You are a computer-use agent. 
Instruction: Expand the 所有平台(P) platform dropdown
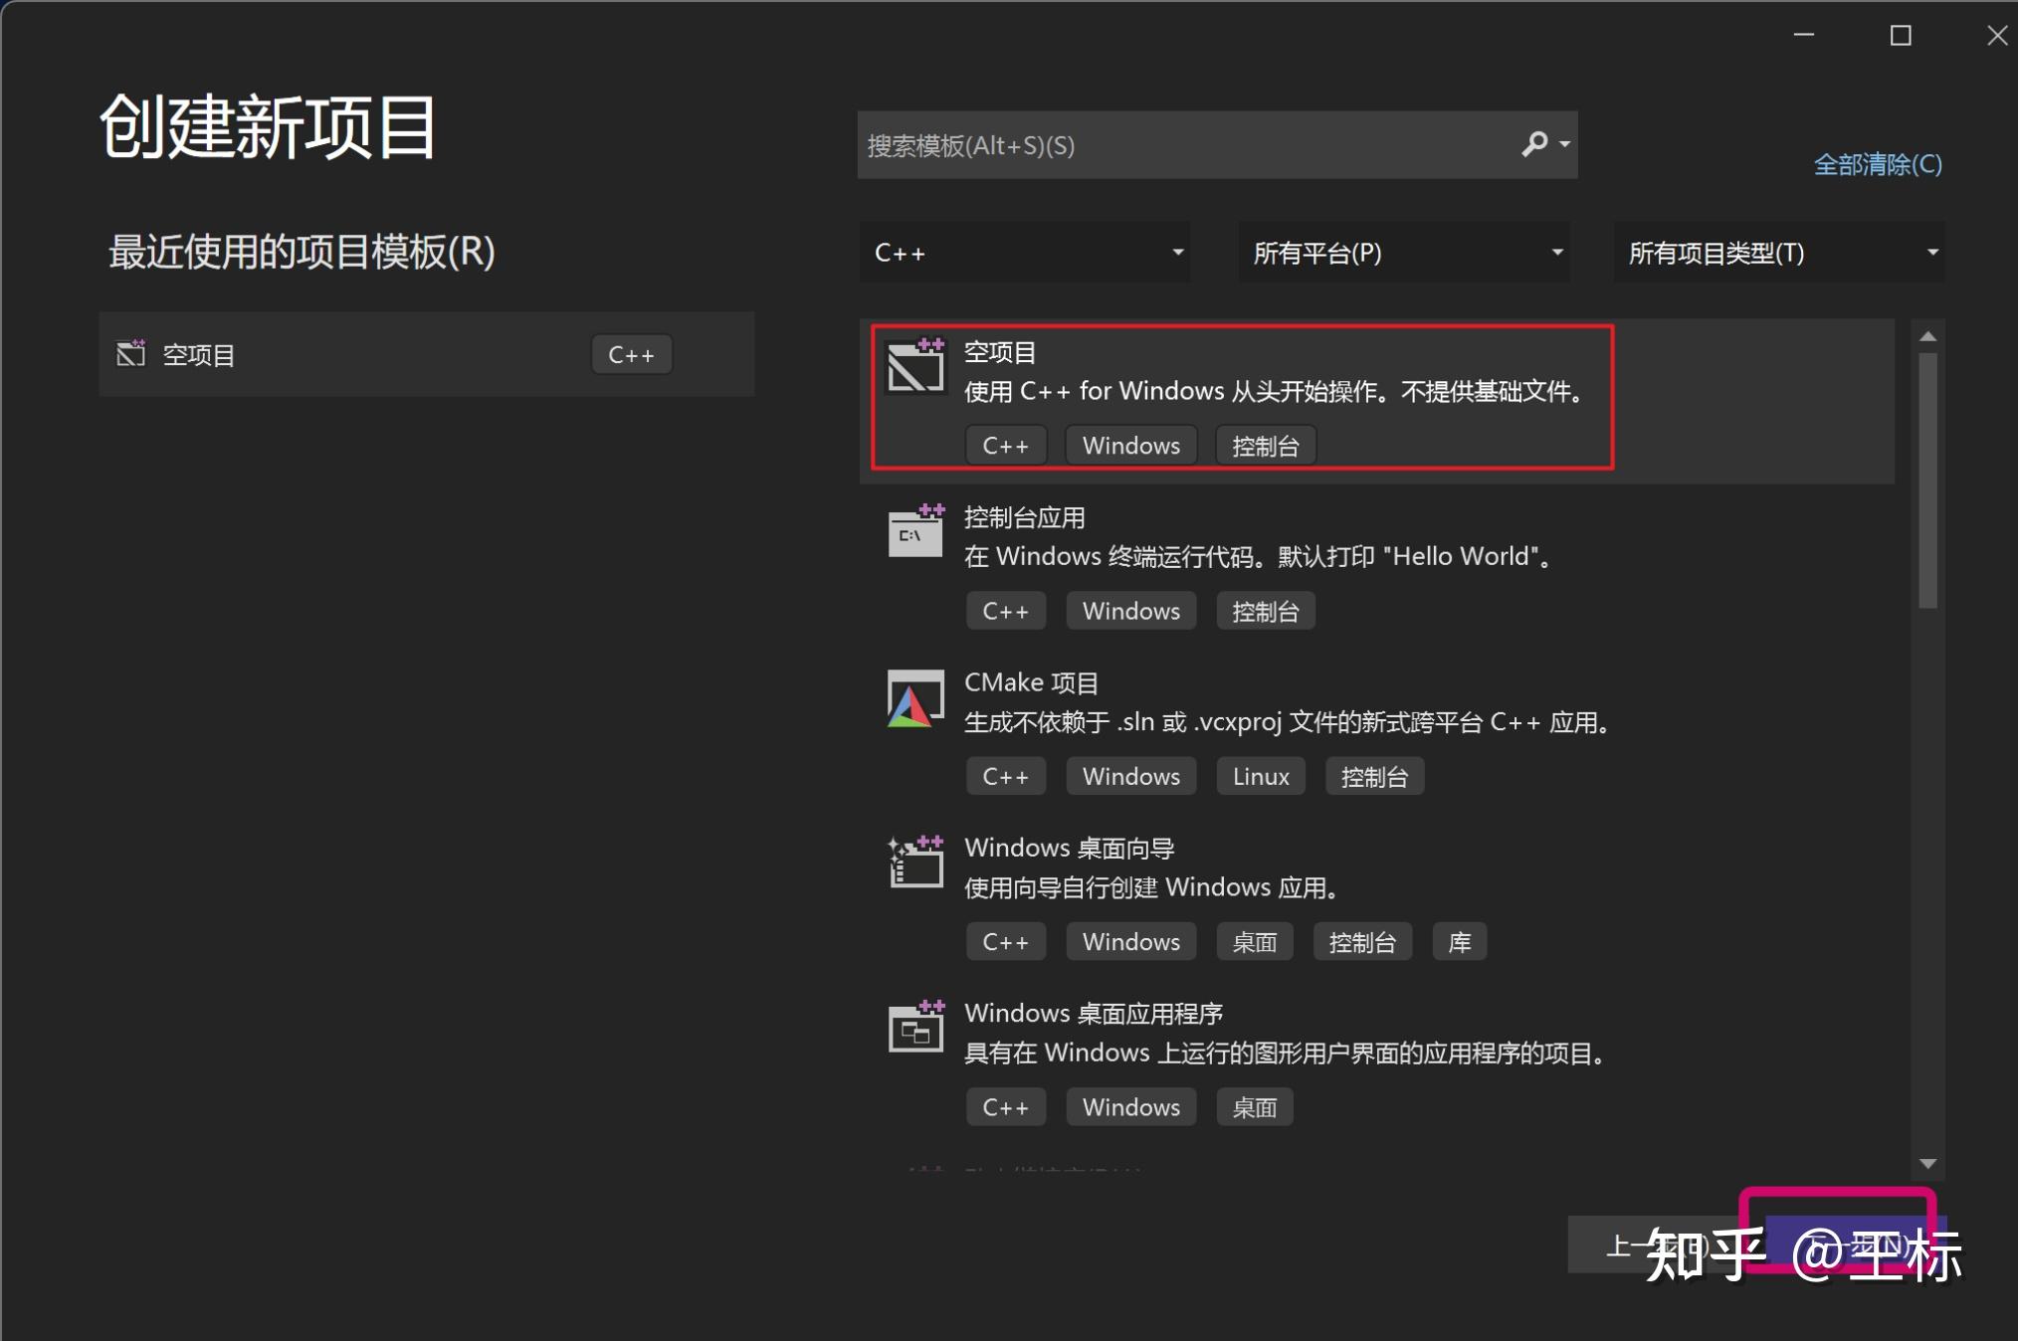point(1403,252)
